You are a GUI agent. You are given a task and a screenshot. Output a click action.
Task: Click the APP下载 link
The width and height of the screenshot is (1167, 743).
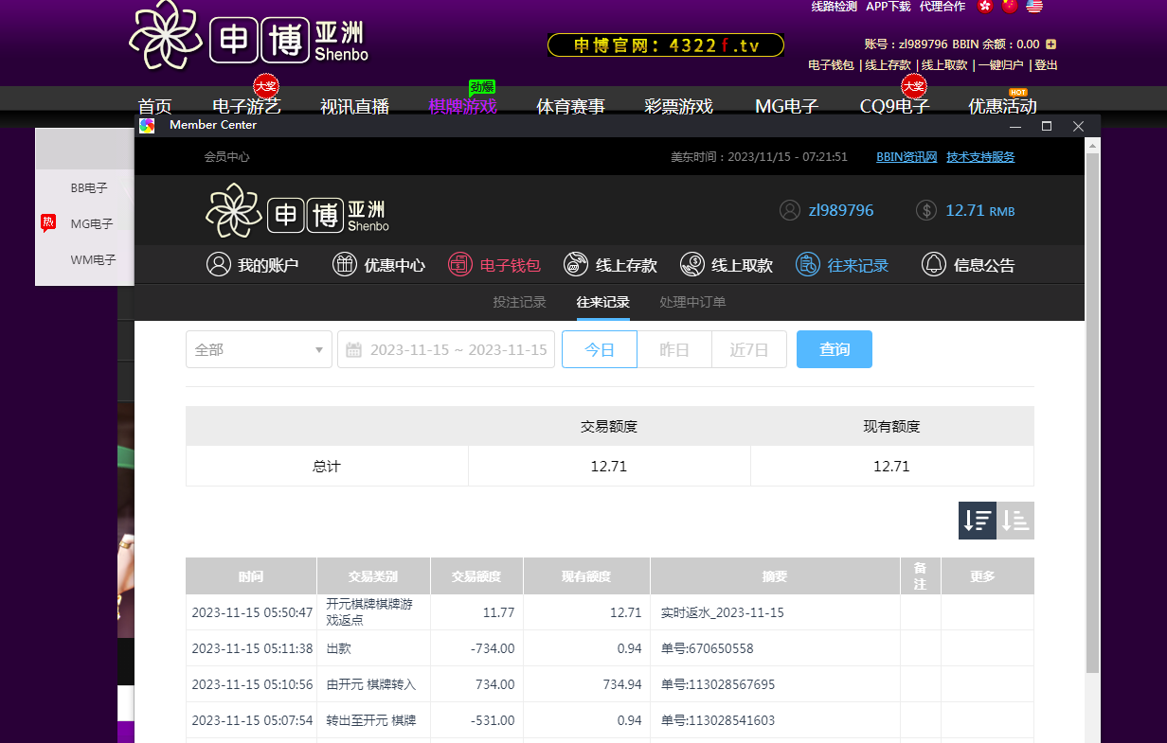[x=889, y=7]
